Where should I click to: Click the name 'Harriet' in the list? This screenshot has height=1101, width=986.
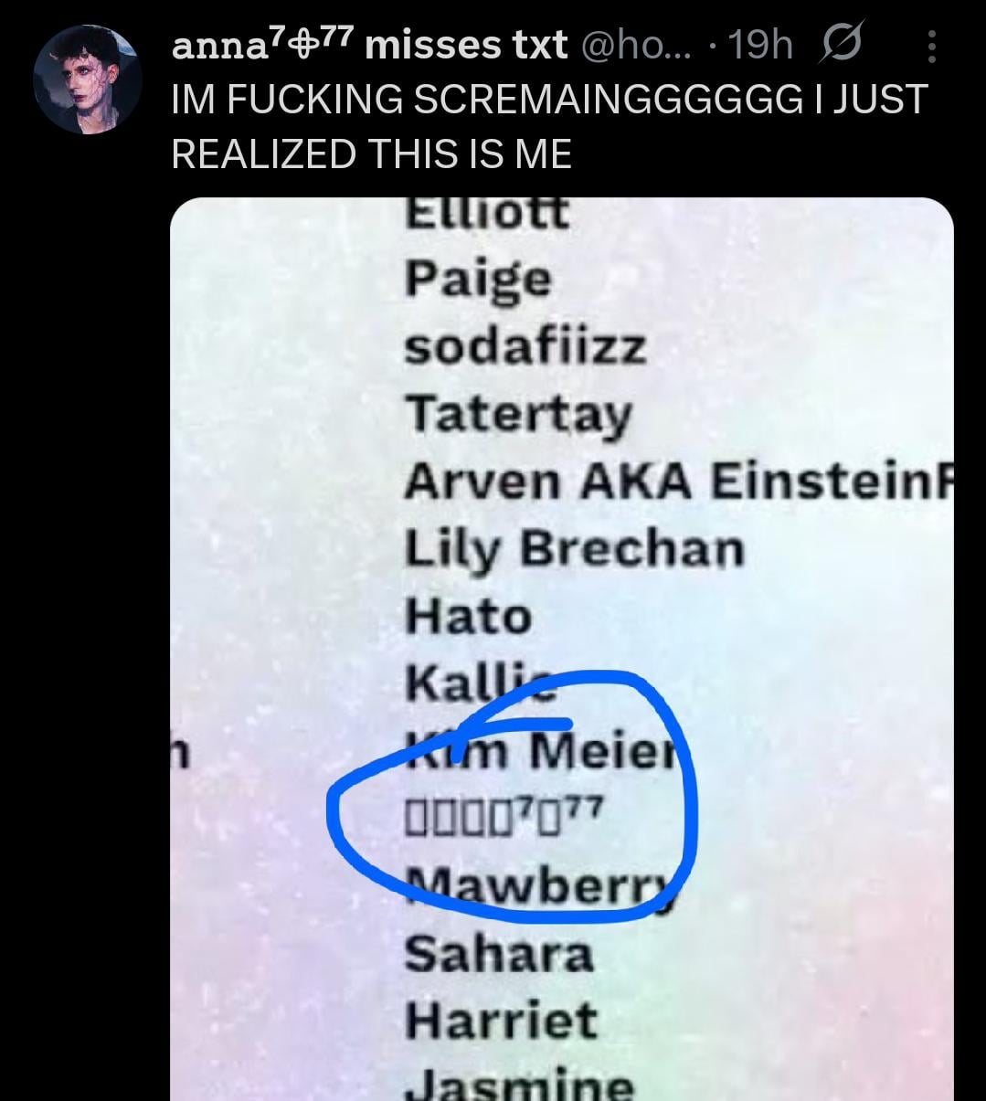pos(501,1021)
